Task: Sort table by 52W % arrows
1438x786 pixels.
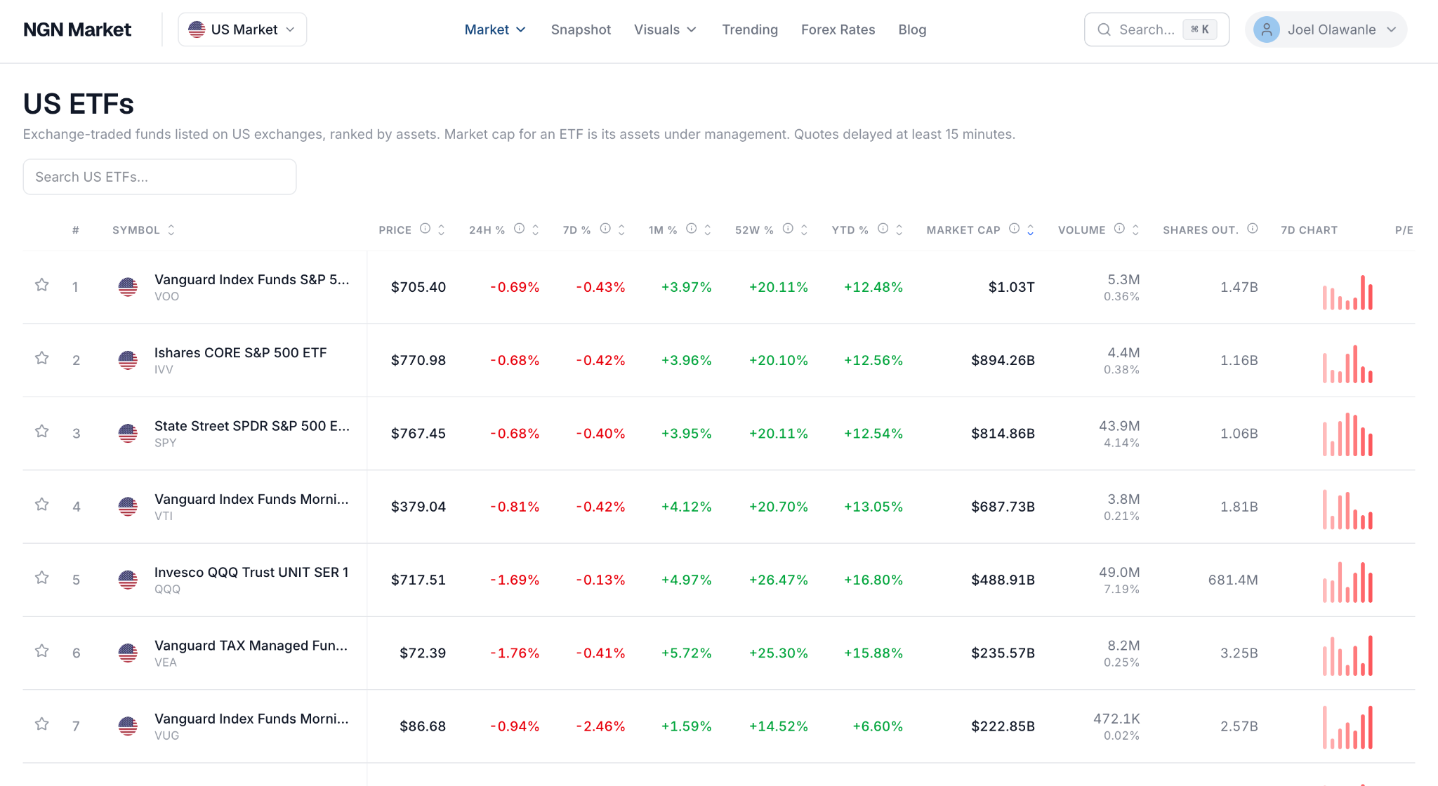Action: (x=805, y=229)
